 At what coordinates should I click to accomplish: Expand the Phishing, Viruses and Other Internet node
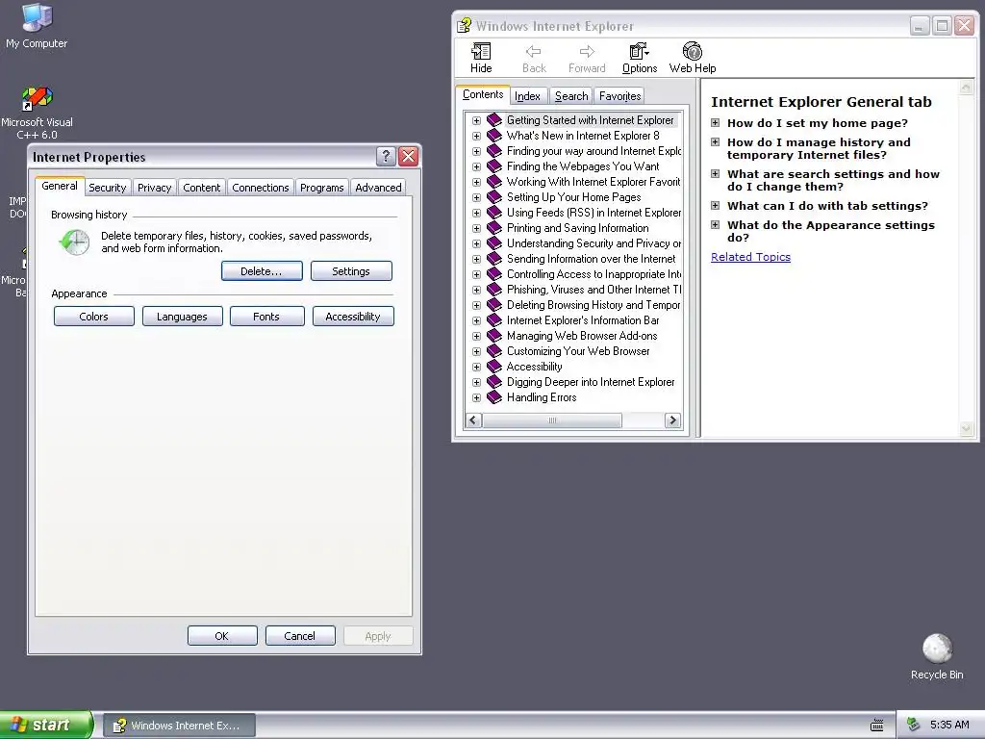476,290
